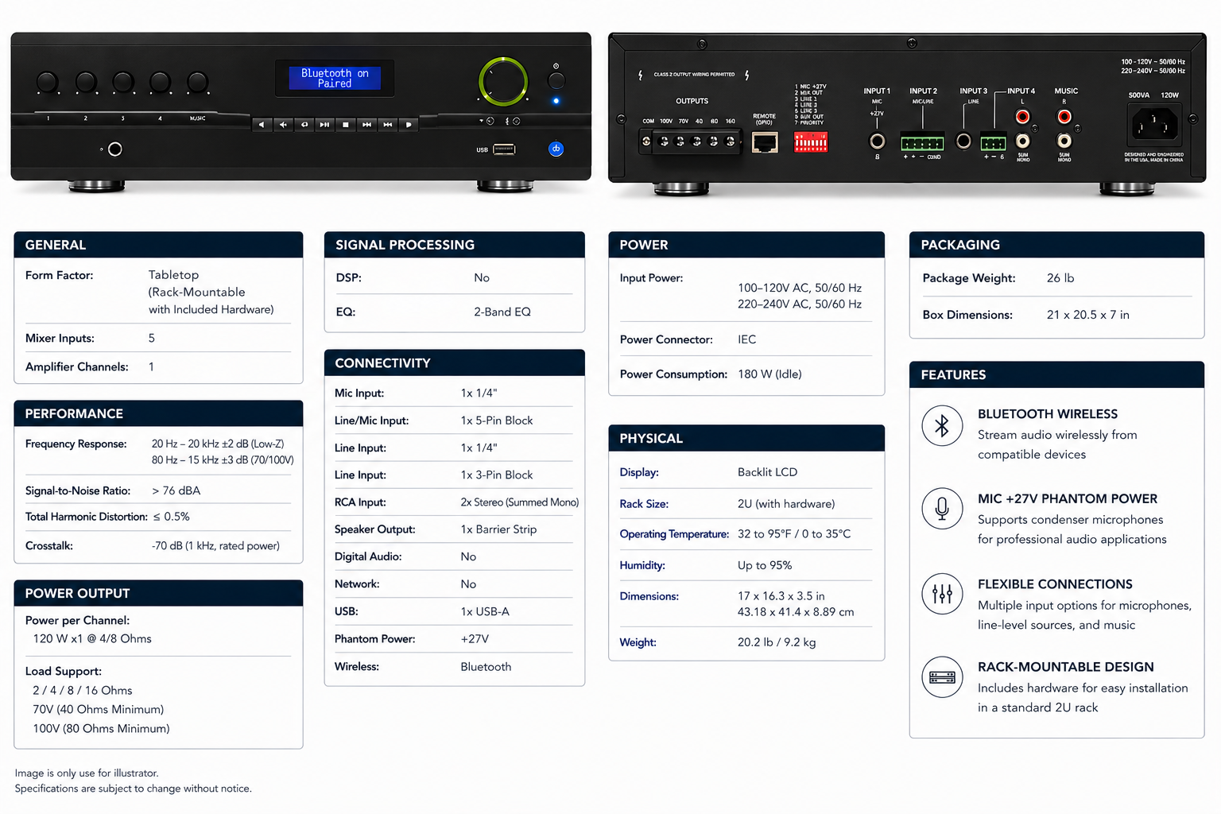
Task: Click the blue LCD showing Bluetooth on Paired
Action: pyautogui.click(x=335, y=78)
